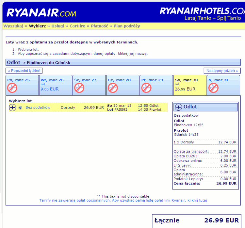Viewport: 245px width, 228px height.
Task: Click the Opłata administracyjna fee line
Action: (x=205, y=172)
